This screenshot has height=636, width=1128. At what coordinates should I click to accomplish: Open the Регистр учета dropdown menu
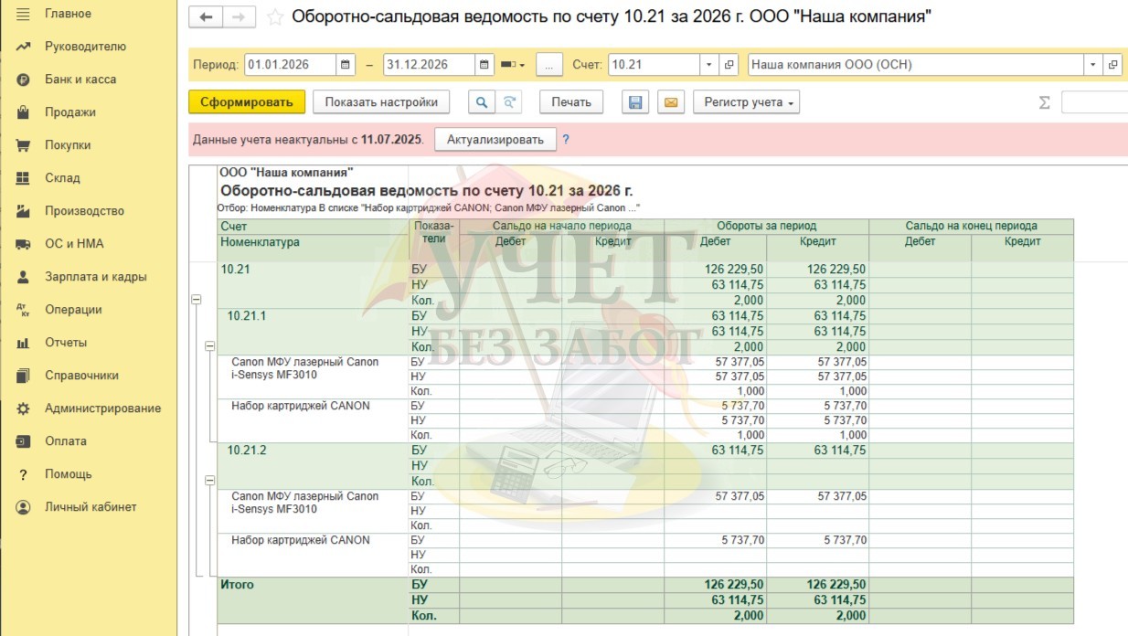746,102
